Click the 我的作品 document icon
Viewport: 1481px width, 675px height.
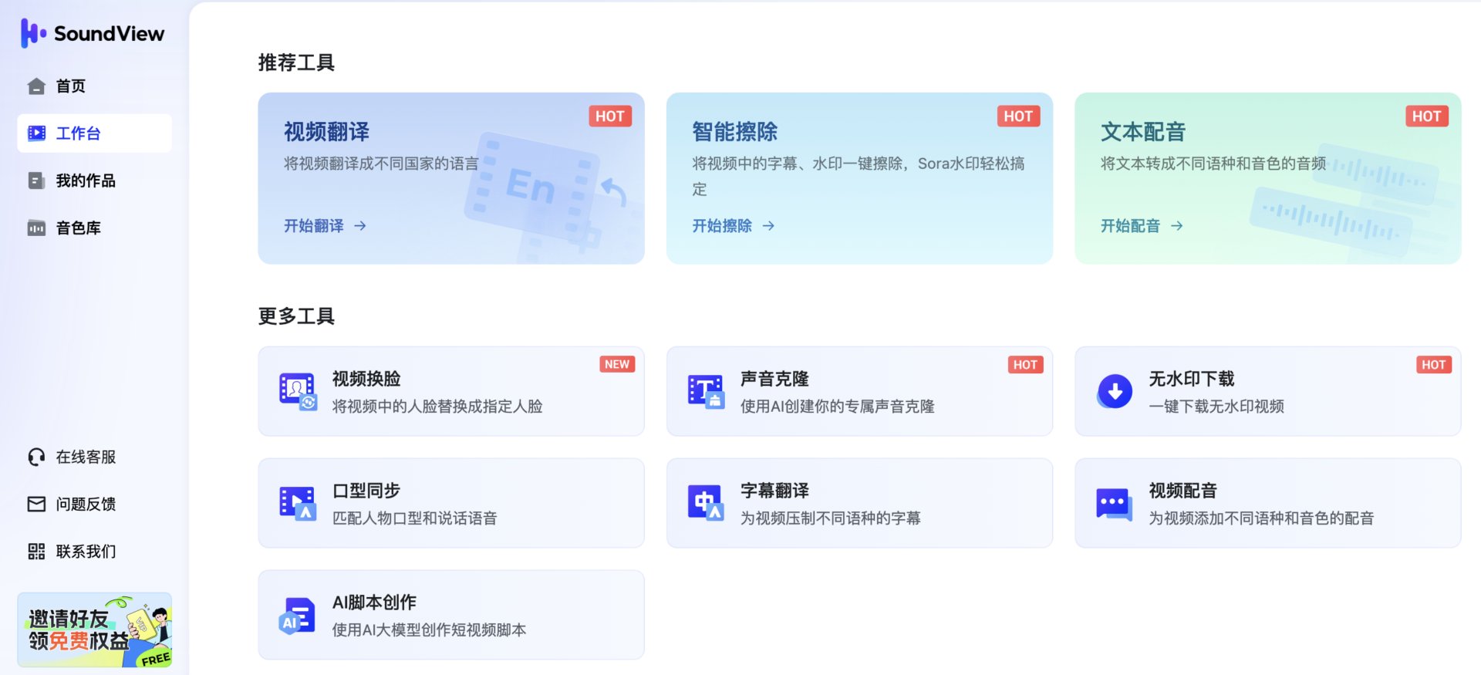(x=36, y=181)
